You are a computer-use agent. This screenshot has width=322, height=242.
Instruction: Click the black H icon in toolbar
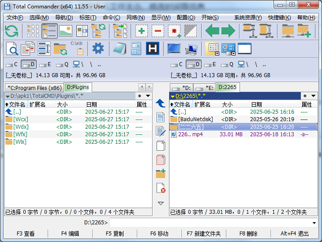pyautogui.click(x=153, y=49)
